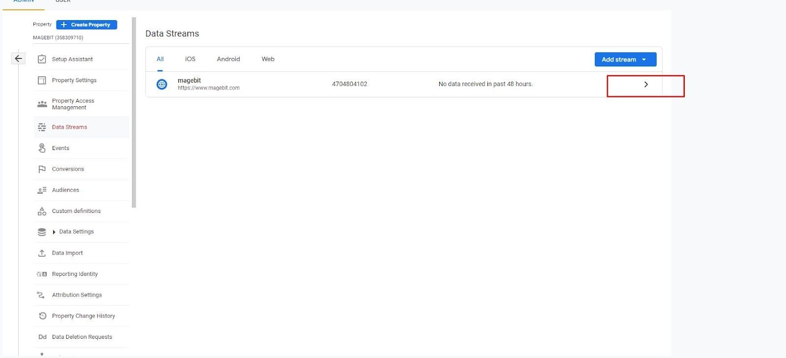This screenshot has height=358, width=786.
Task: Click the Audiences icon
Action: click(42, 190)
